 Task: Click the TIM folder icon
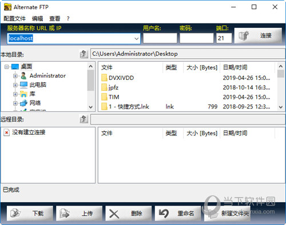[104, 97]
